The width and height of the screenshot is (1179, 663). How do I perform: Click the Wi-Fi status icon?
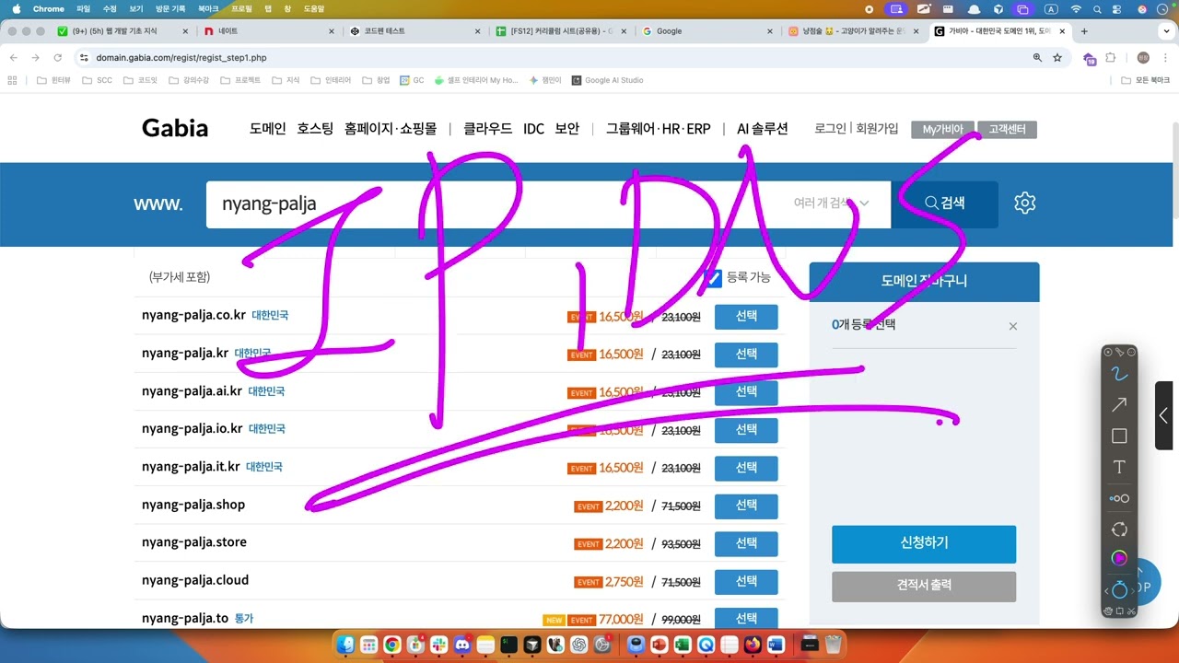point(1076,8)
